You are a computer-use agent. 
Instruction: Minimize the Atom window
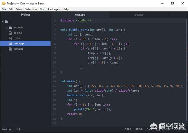coord(162,3)
